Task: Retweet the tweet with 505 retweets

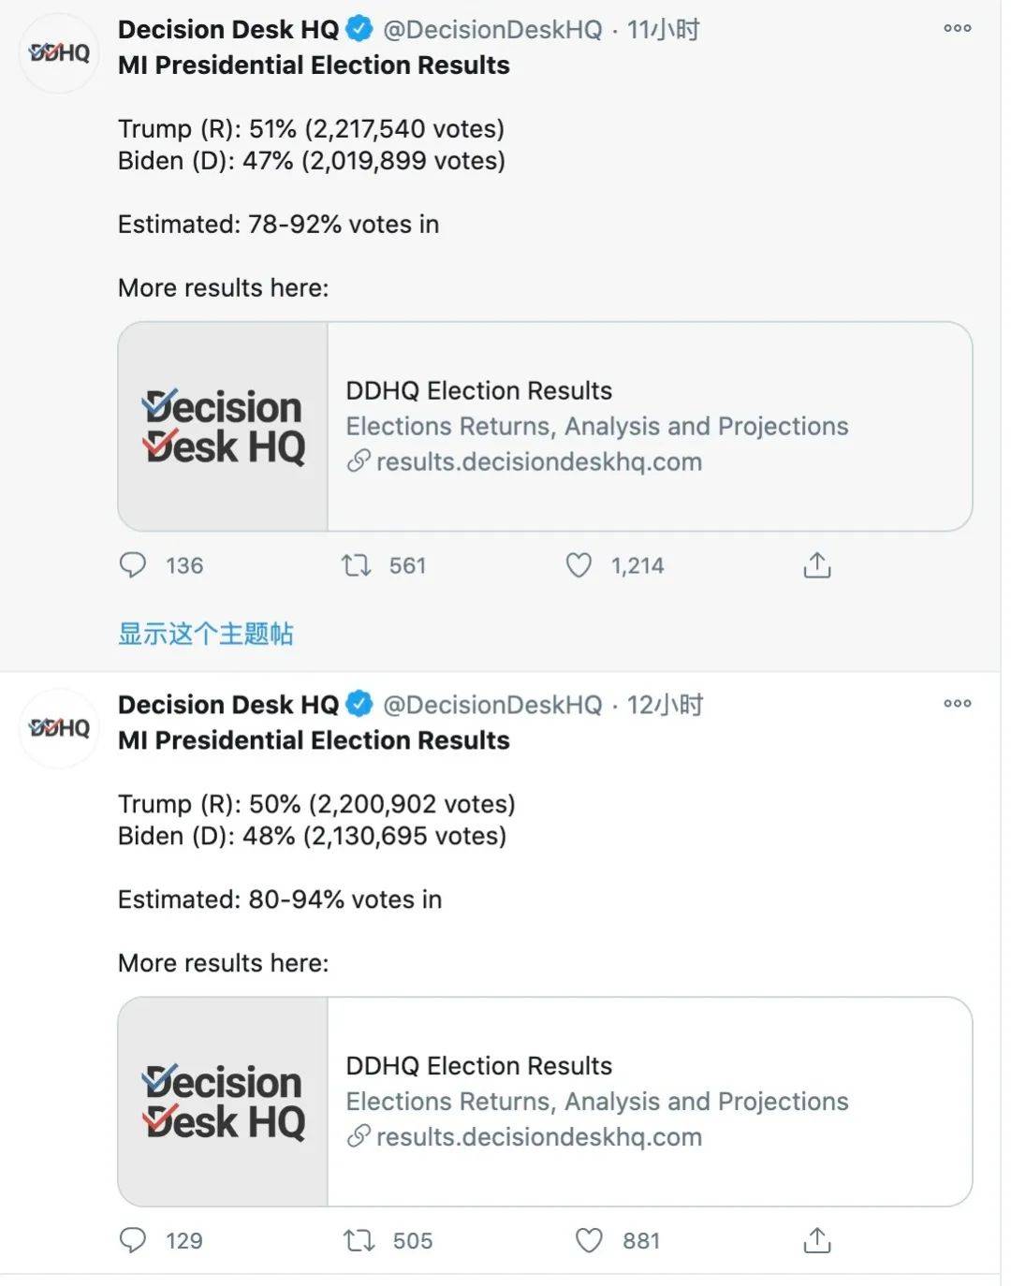Action: [x=359, y=1240]
